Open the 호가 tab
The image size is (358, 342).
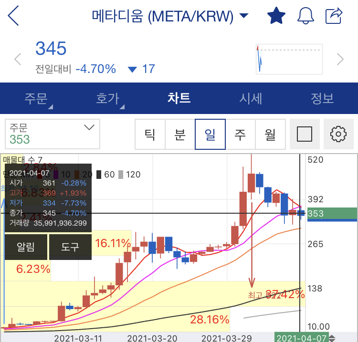click(107, 99)
